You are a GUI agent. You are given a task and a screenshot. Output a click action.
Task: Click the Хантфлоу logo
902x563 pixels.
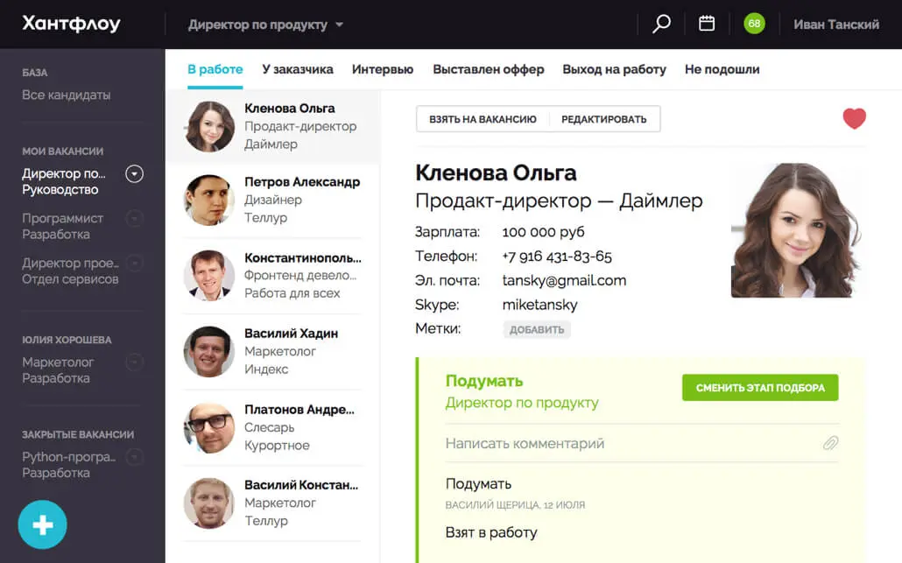[70, 24]
